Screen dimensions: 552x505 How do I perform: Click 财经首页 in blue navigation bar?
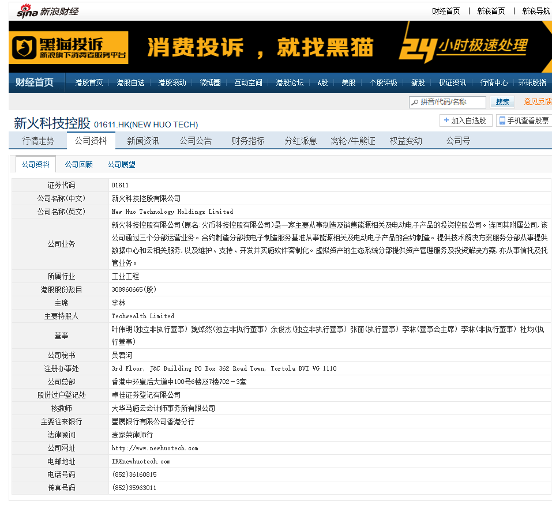[34, 82]
